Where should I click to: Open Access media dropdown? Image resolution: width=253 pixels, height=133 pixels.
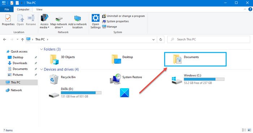coord(44,21)
